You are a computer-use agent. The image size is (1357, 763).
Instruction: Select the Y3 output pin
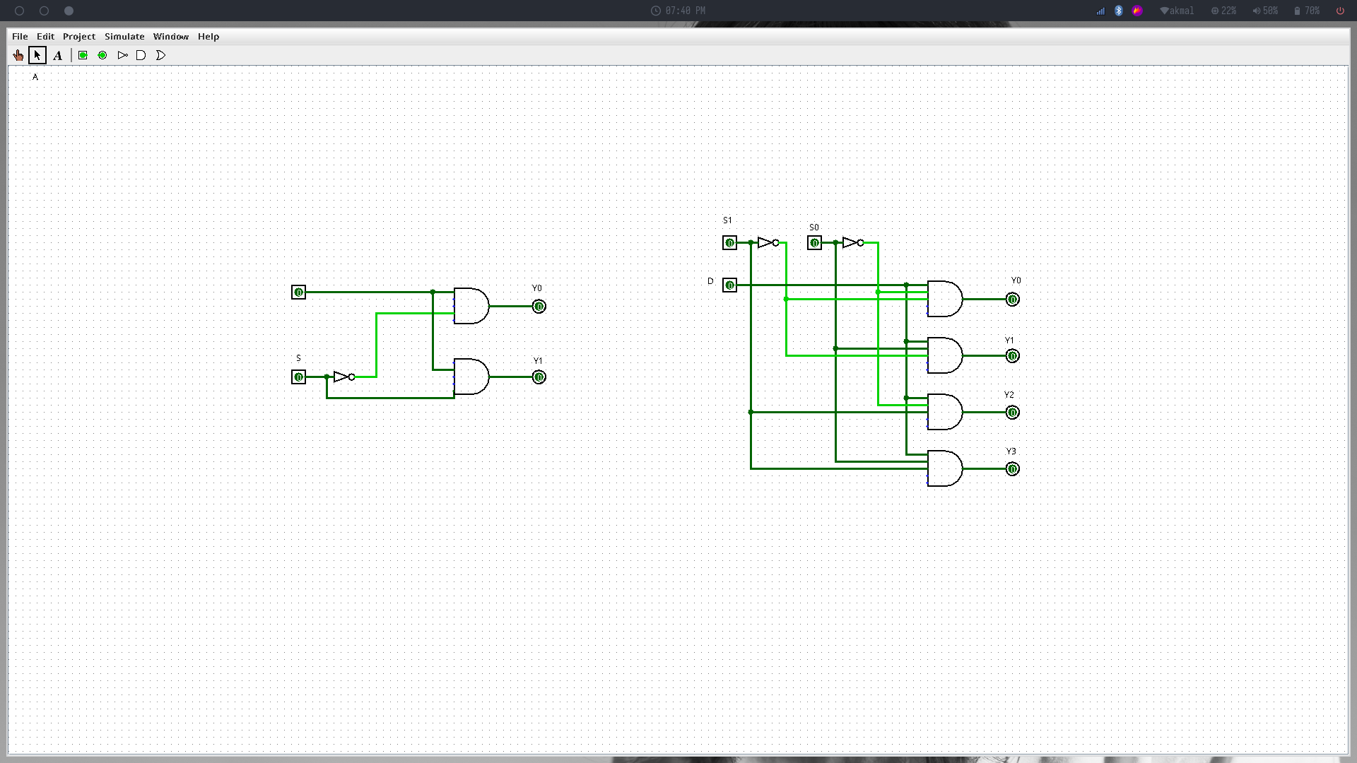pyautogui.click(x=1012, y=468)
